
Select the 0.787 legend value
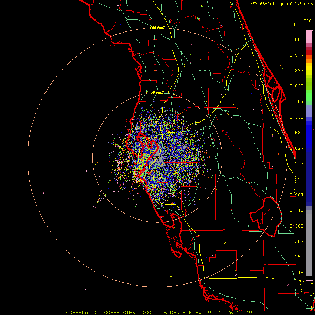point(296,101)
